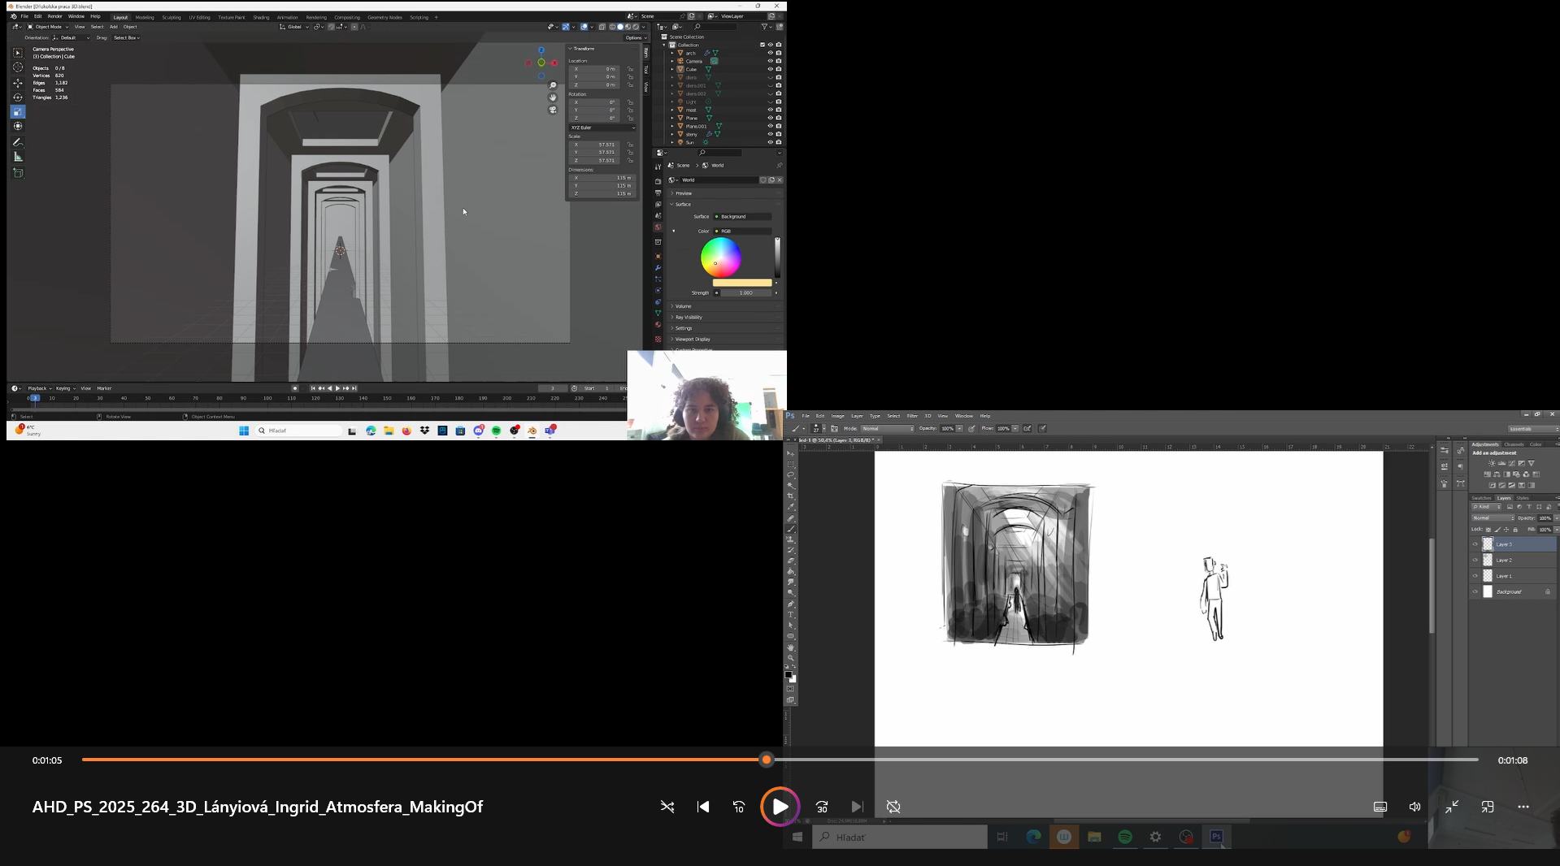Click the orange seek bar handle
Viewport: 1560px width, 866px height.
click(766, 760)
